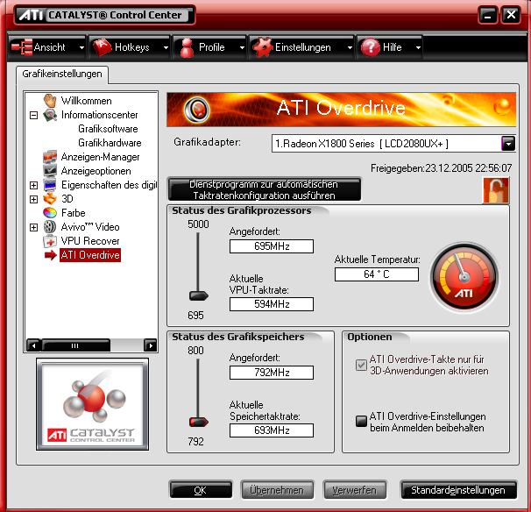531x512 pixels.
Task: Click the ATI Catalyst Control Center logo
Action: (93, 404)
